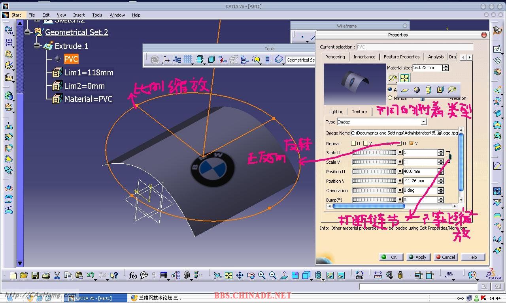Image resolution: width=506 pixels, height=303 pixels.
Task: Click the right tab-scroll arrow in Properties
Action: pyautogui.click(x=469, y=57)
